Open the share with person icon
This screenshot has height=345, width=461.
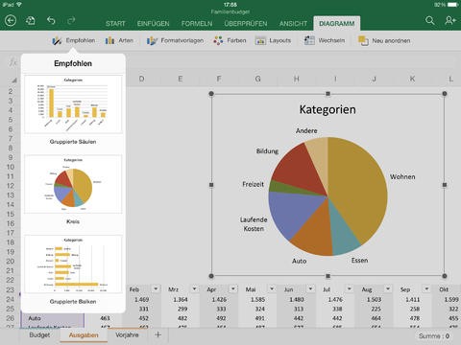point(450,21)
